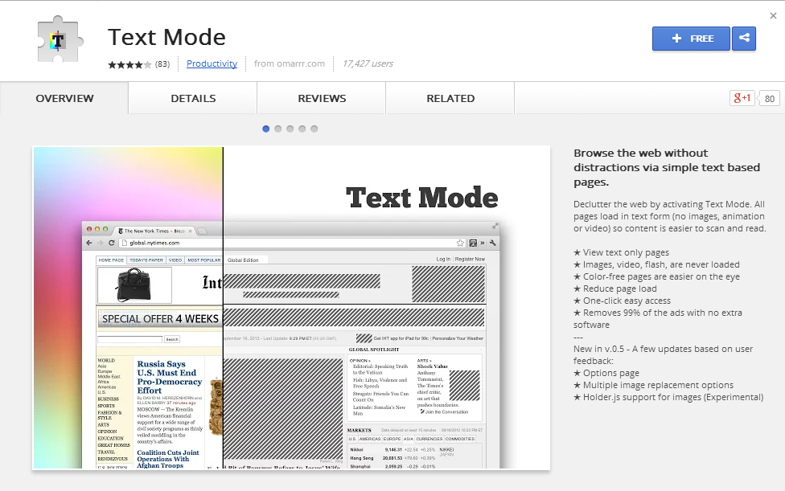Close the extension overlay with the X
The image size is (785, 491).
[x=773, y=16]
